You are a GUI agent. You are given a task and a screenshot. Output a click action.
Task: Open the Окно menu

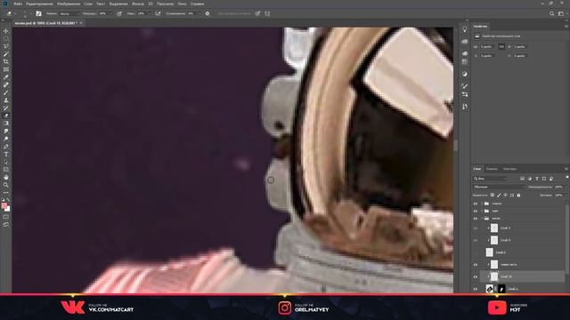182,4
